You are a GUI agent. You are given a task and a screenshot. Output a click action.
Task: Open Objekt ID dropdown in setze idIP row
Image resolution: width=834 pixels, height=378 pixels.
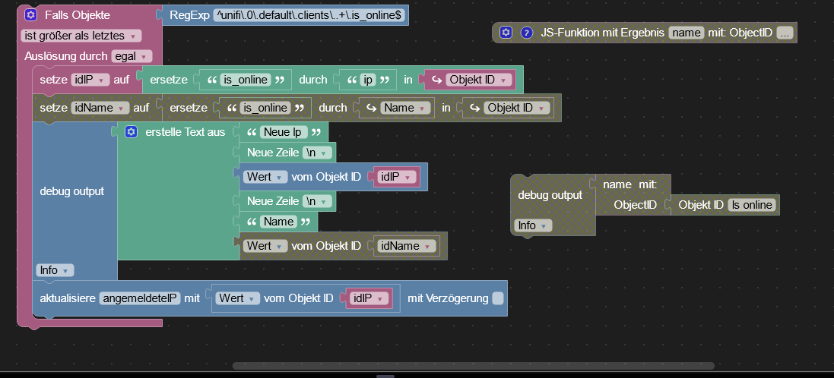pyautogui.click(x=480, y=80)
